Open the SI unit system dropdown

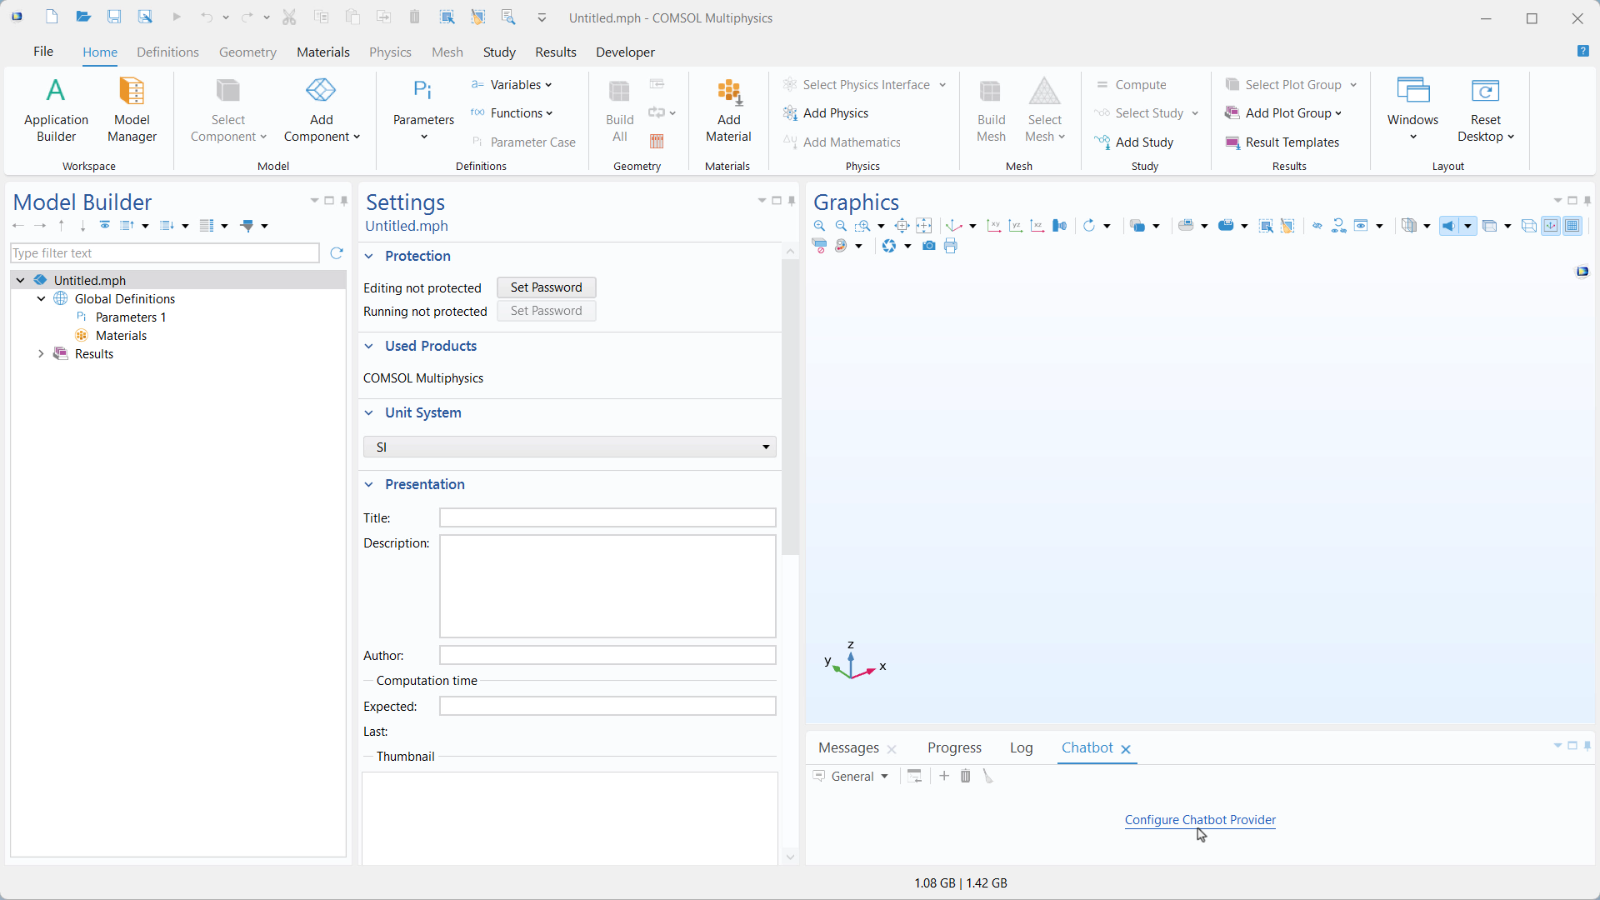coord(569,447)
